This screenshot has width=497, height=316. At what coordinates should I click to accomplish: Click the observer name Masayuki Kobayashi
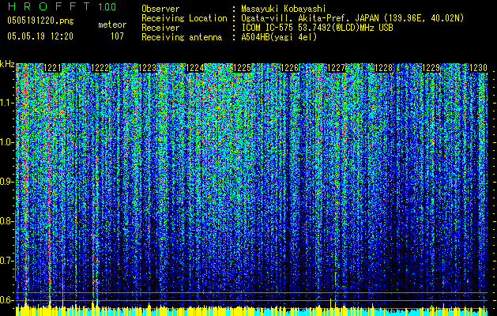tap(284, 9)
